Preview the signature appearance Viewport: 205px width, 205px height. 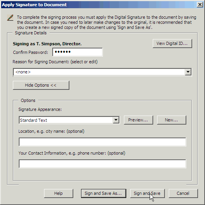coord(138,120)
